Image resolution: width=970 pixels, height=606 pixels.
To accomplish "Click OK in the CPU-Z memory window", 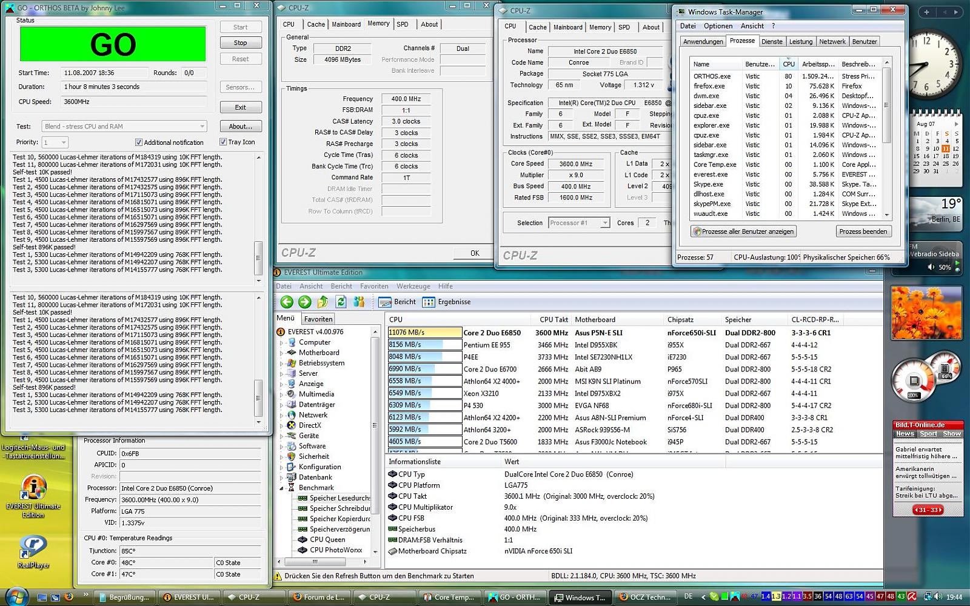I will 474,253.
